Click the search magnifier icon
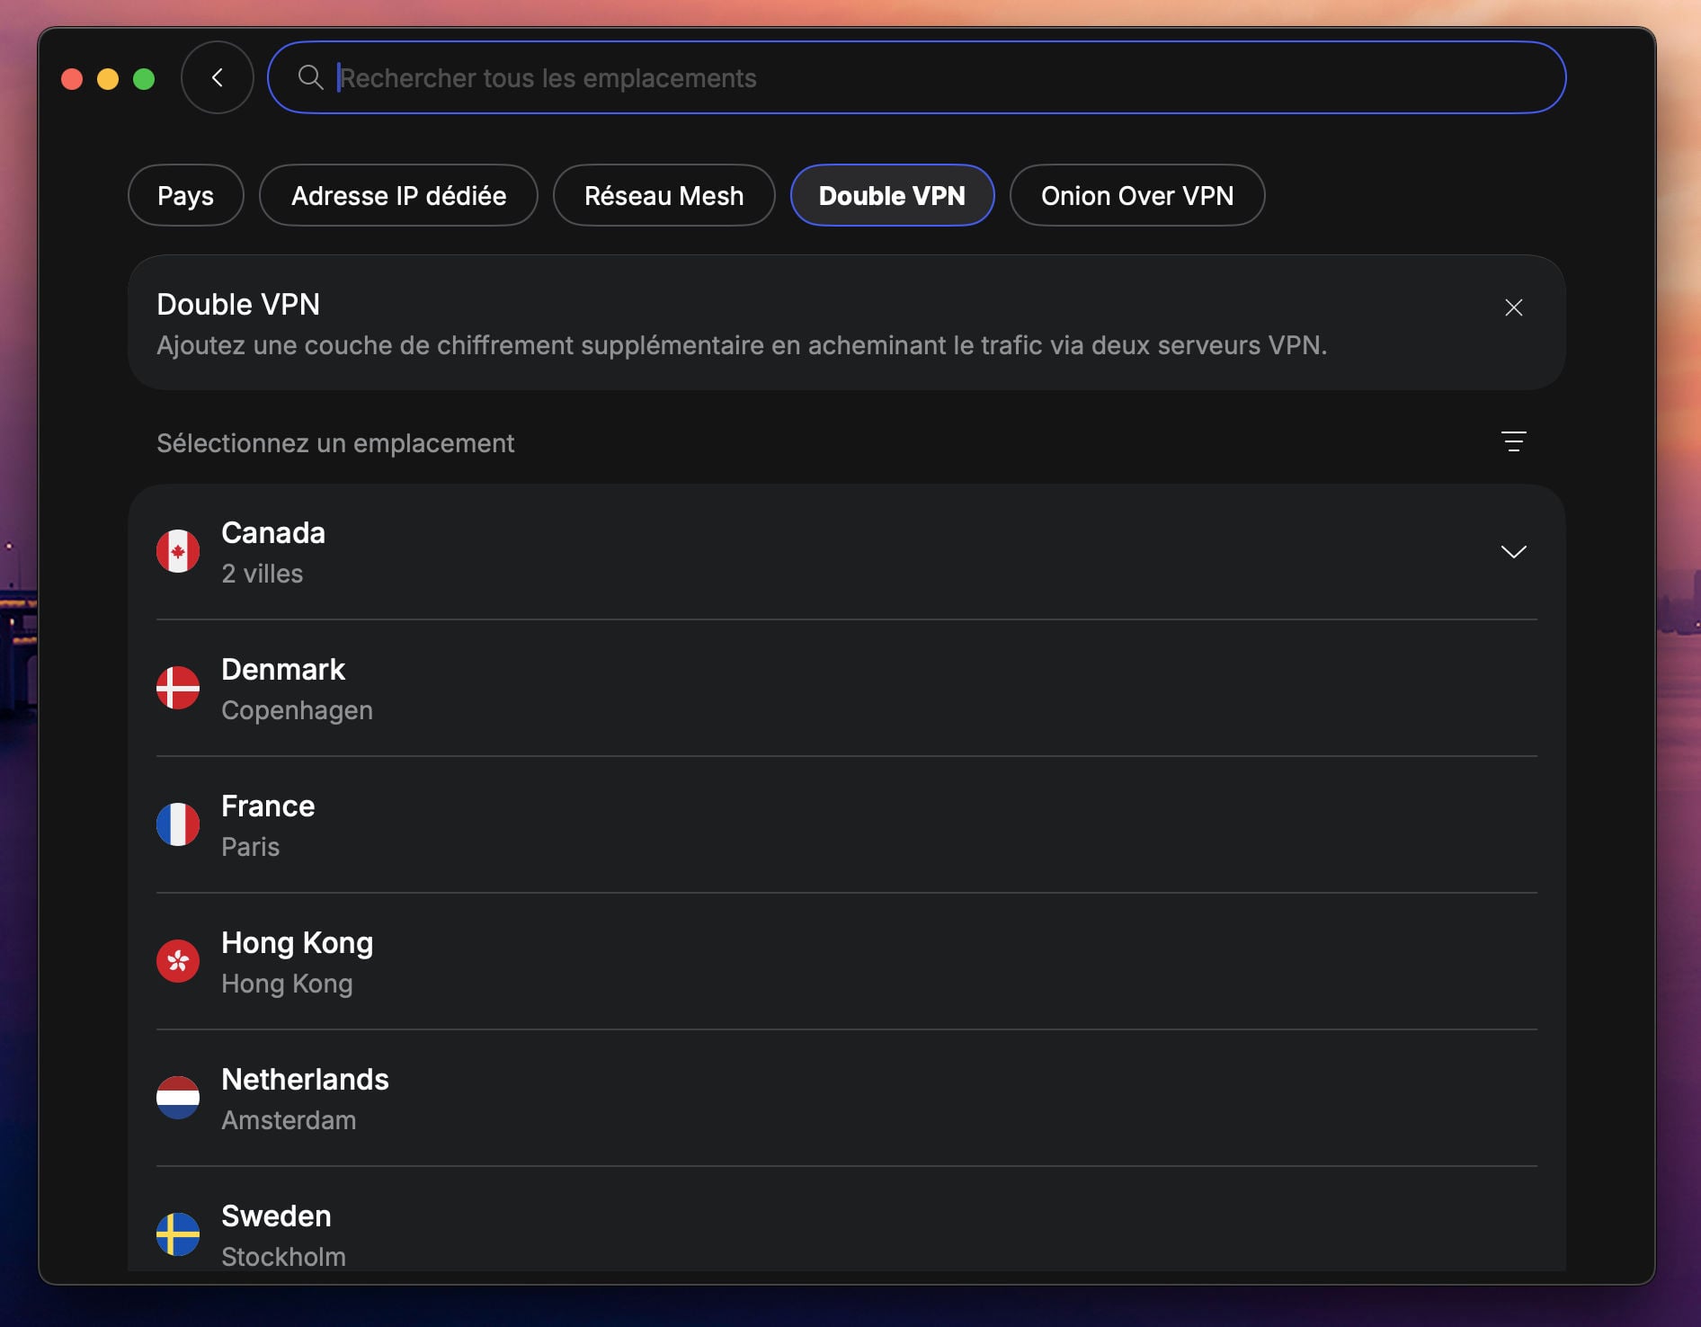 click(311, 77)
